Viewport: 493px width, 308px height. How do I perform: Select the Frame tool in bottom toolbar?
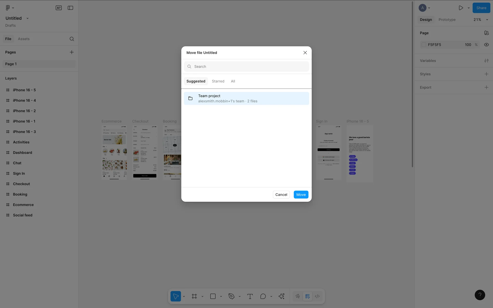pos(194,296)
